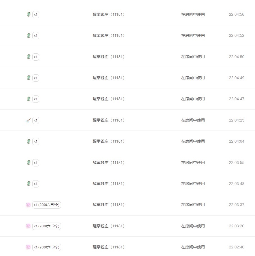Viewport: 255px width, 256px height.
Task: Click the 22:04:52 timestamp
Action: click(x=236, y=35)
